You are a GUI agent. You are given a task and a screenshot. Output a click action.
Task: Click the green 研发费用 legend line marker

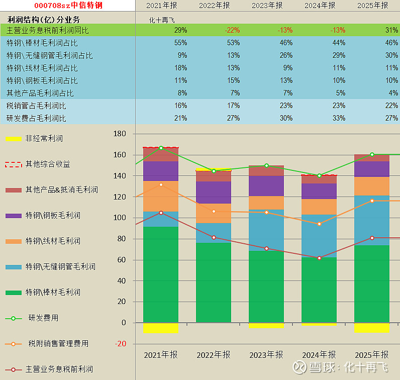pyautogui.click(x=14, y=319)
